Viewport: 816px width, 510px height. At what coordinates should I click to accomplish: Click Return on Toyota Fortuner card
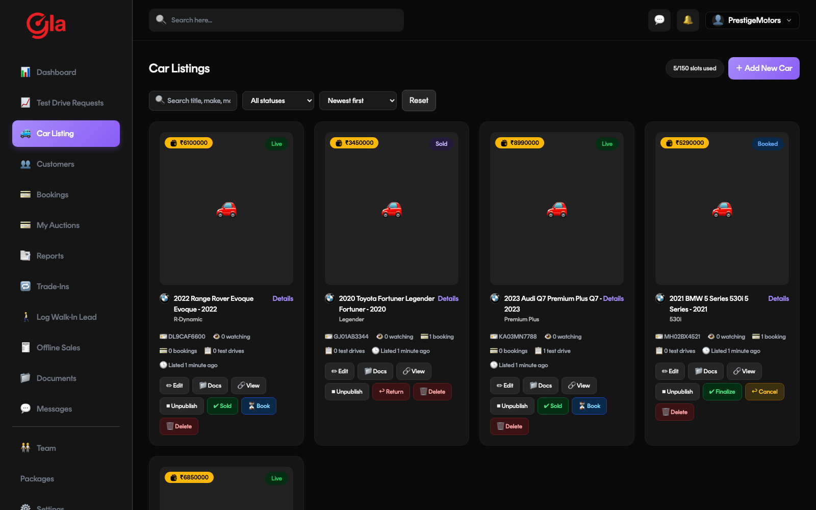tap(391, 392)
